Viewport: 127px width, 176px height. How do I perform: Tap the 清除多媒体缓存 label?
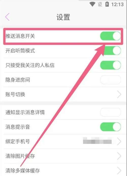pos(23,171)
